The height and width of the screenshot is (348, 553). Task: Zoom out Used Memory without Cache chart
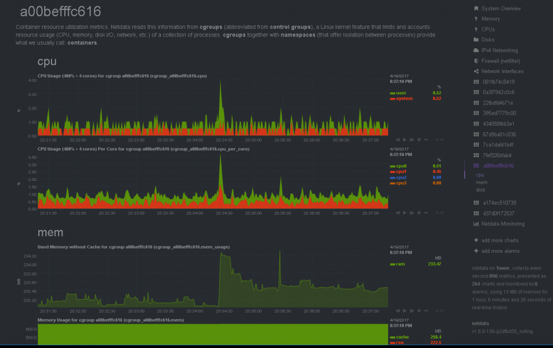pyautogui.click(x=426, y=311)
